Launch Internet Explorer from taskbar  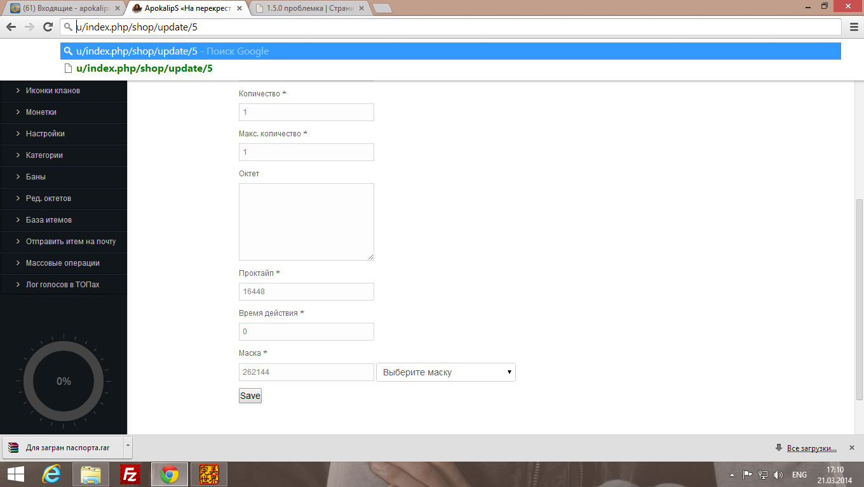[x=51, y=474]
